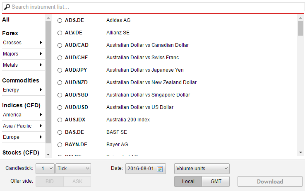Viewport: 305px width, 191px height.
Task: Click the category sidebar scroll-up arrow
Action: click(48, 18)
